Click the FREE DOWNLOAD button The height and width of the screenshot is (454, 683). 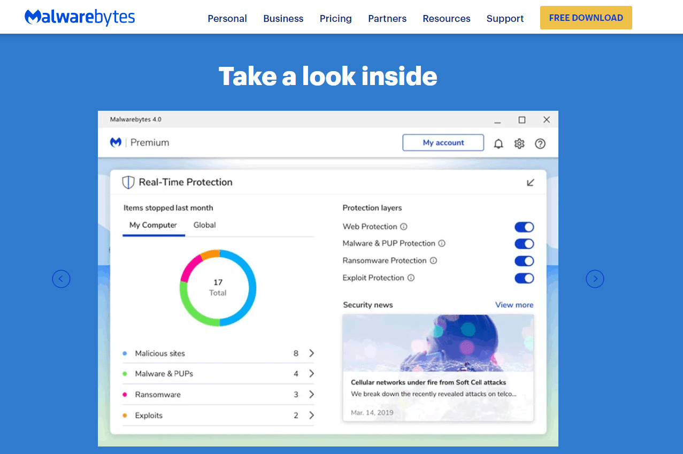pyautogui.click(x=586, y=18)
